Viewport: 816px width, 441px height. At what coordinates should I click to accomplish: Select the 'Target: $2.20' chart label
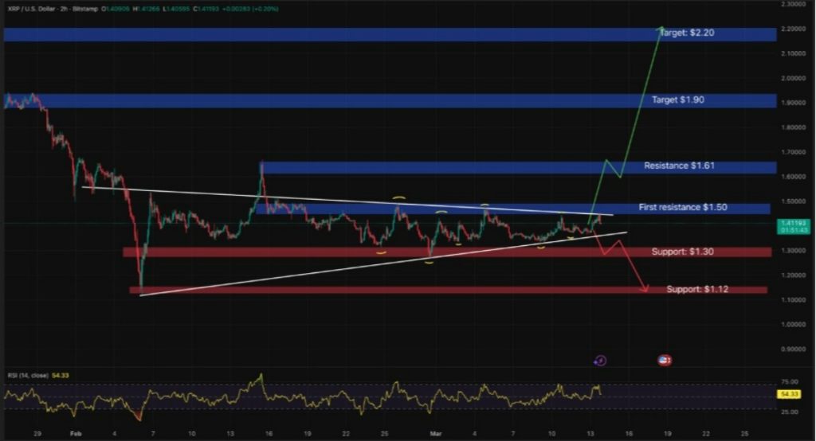coord(687,33)
